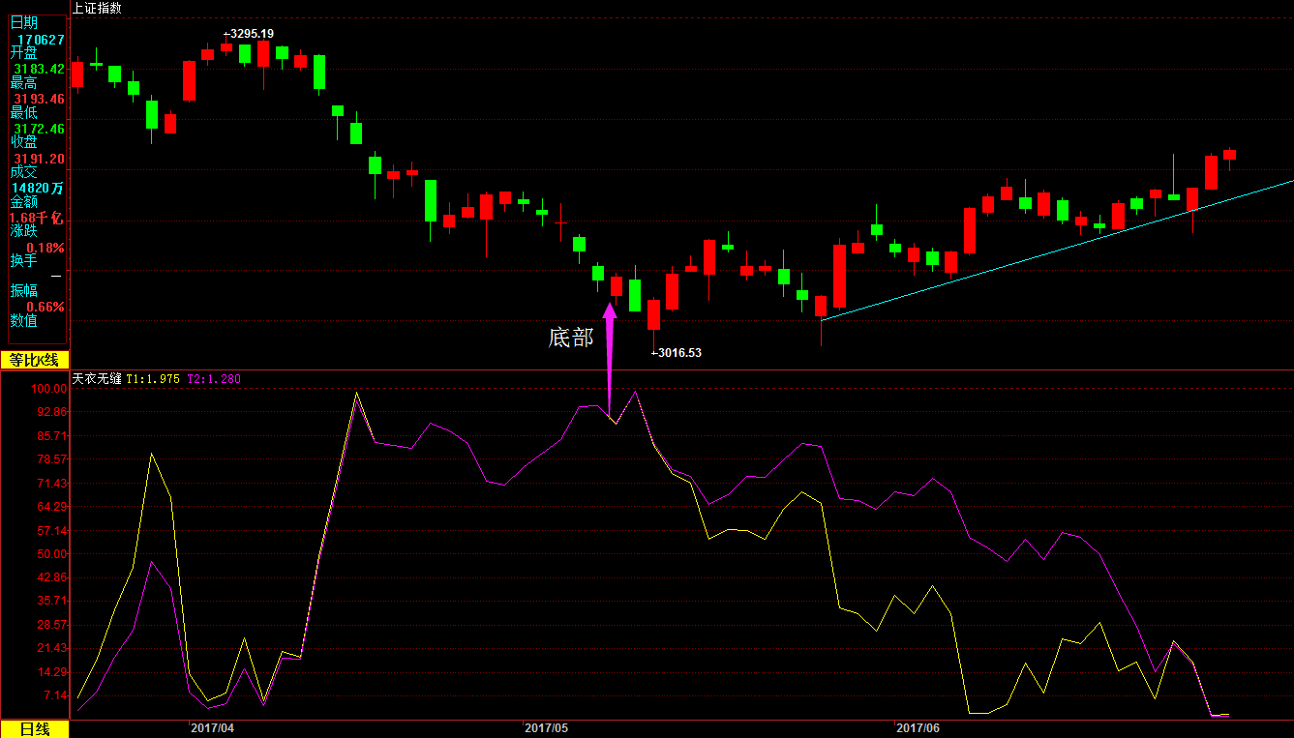1294x738 pixels.
Task: Click the 振幅 label
Action: pyautogui.click(x=24, y=291)
